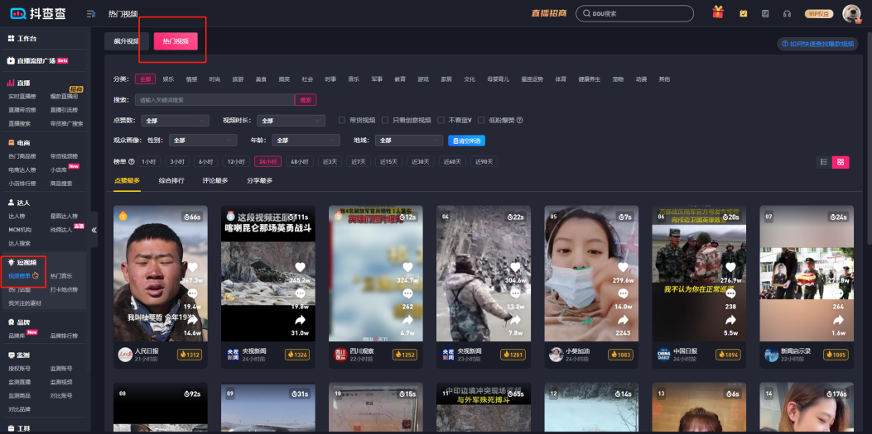The image size is (872, 434).
Task: Switch to the 飙升视频 tab
Action: [x=128, y=41]
